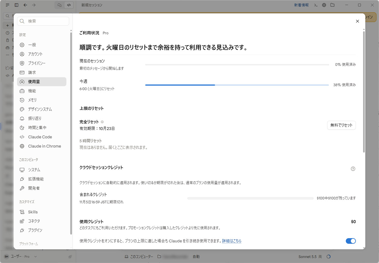Click 新着情報 in the title bar
Viewport: 379px width, 263px height.
pyautogui.click(x=301, y=5)
